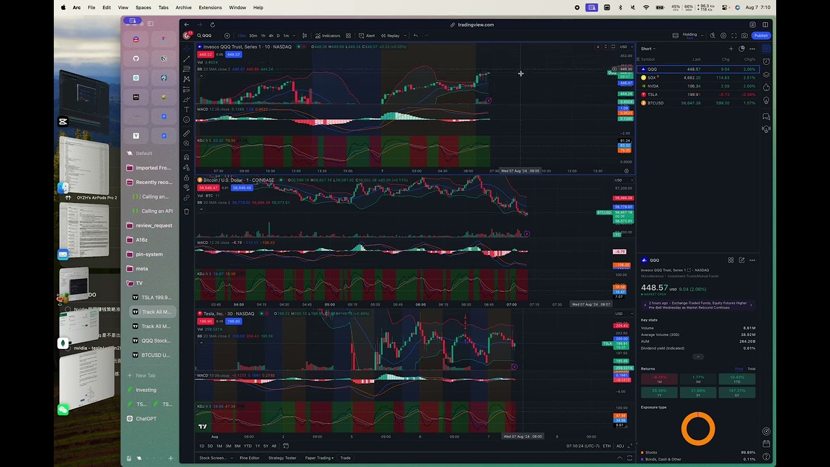Select the TSLA row in the watchlist
This screenshot has height=467, width=830.
[x=698, y=94]
